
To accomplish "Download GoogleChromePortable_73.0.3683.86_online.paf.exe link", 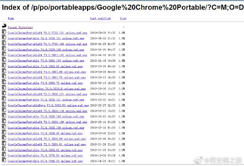I will 45,66.
